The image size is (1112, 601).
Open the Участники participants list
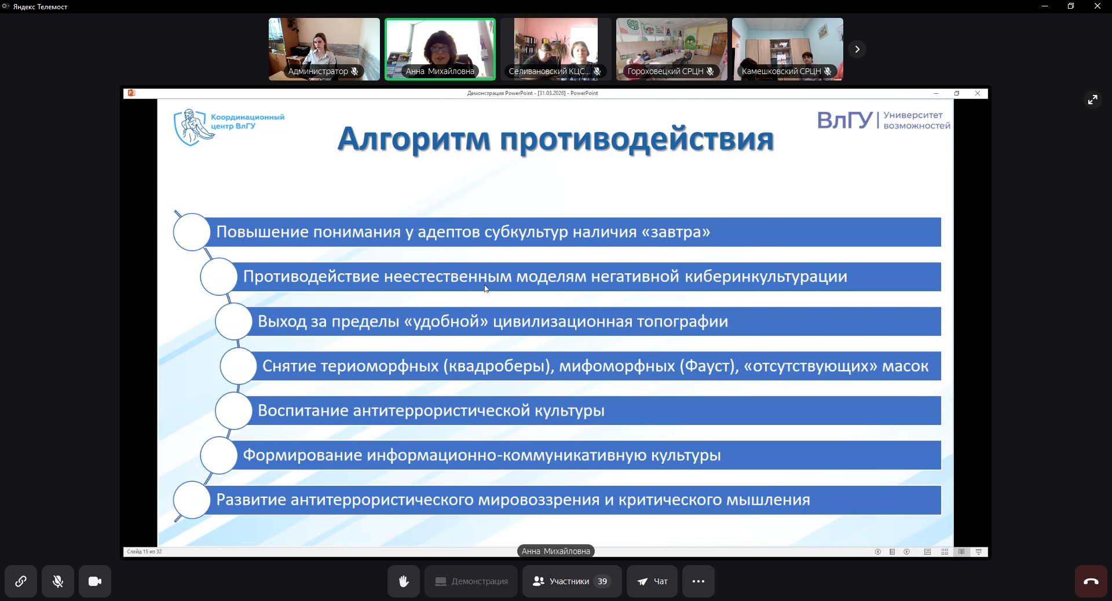[x=572, y=581]
